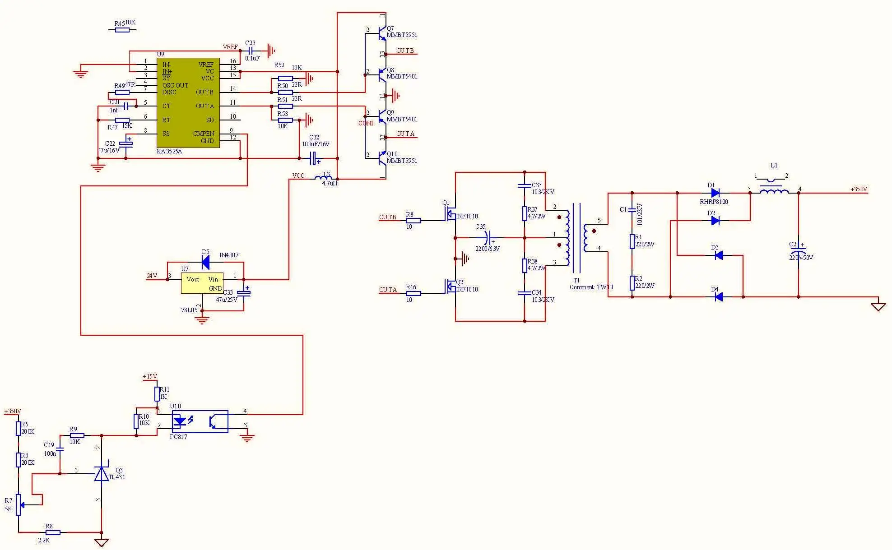Click the VREF net label
This screenshot has height=550, width=892.
[230, 47]
